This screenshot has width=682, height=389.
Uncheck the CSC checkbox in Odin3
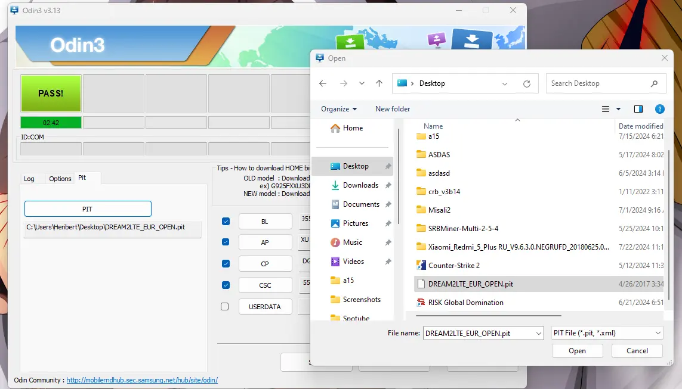coord(226,285)
